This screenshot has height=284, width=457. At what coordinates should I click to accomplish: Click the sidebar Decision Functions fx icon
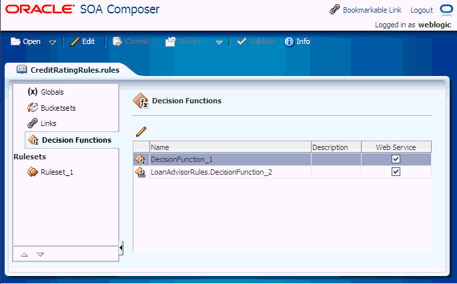pyautogui.click(x=33, y=140)
